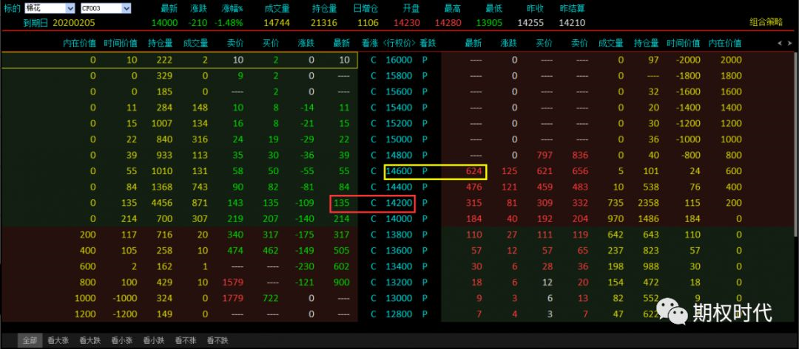Open the 看小涨 strategy tab
Image resolution: width=799 pixels, height=349 pixels.
[x=123, y=341]
